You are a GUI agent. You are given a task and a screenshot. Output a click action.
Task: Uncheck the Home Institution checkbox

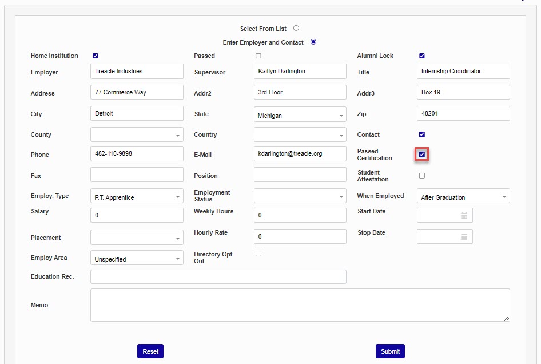(96, 56)
